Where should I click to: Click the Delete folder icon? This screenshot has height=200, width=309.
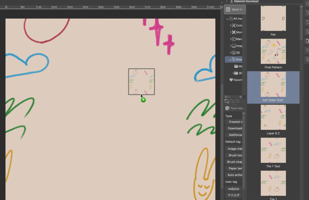tap(232, 101)
